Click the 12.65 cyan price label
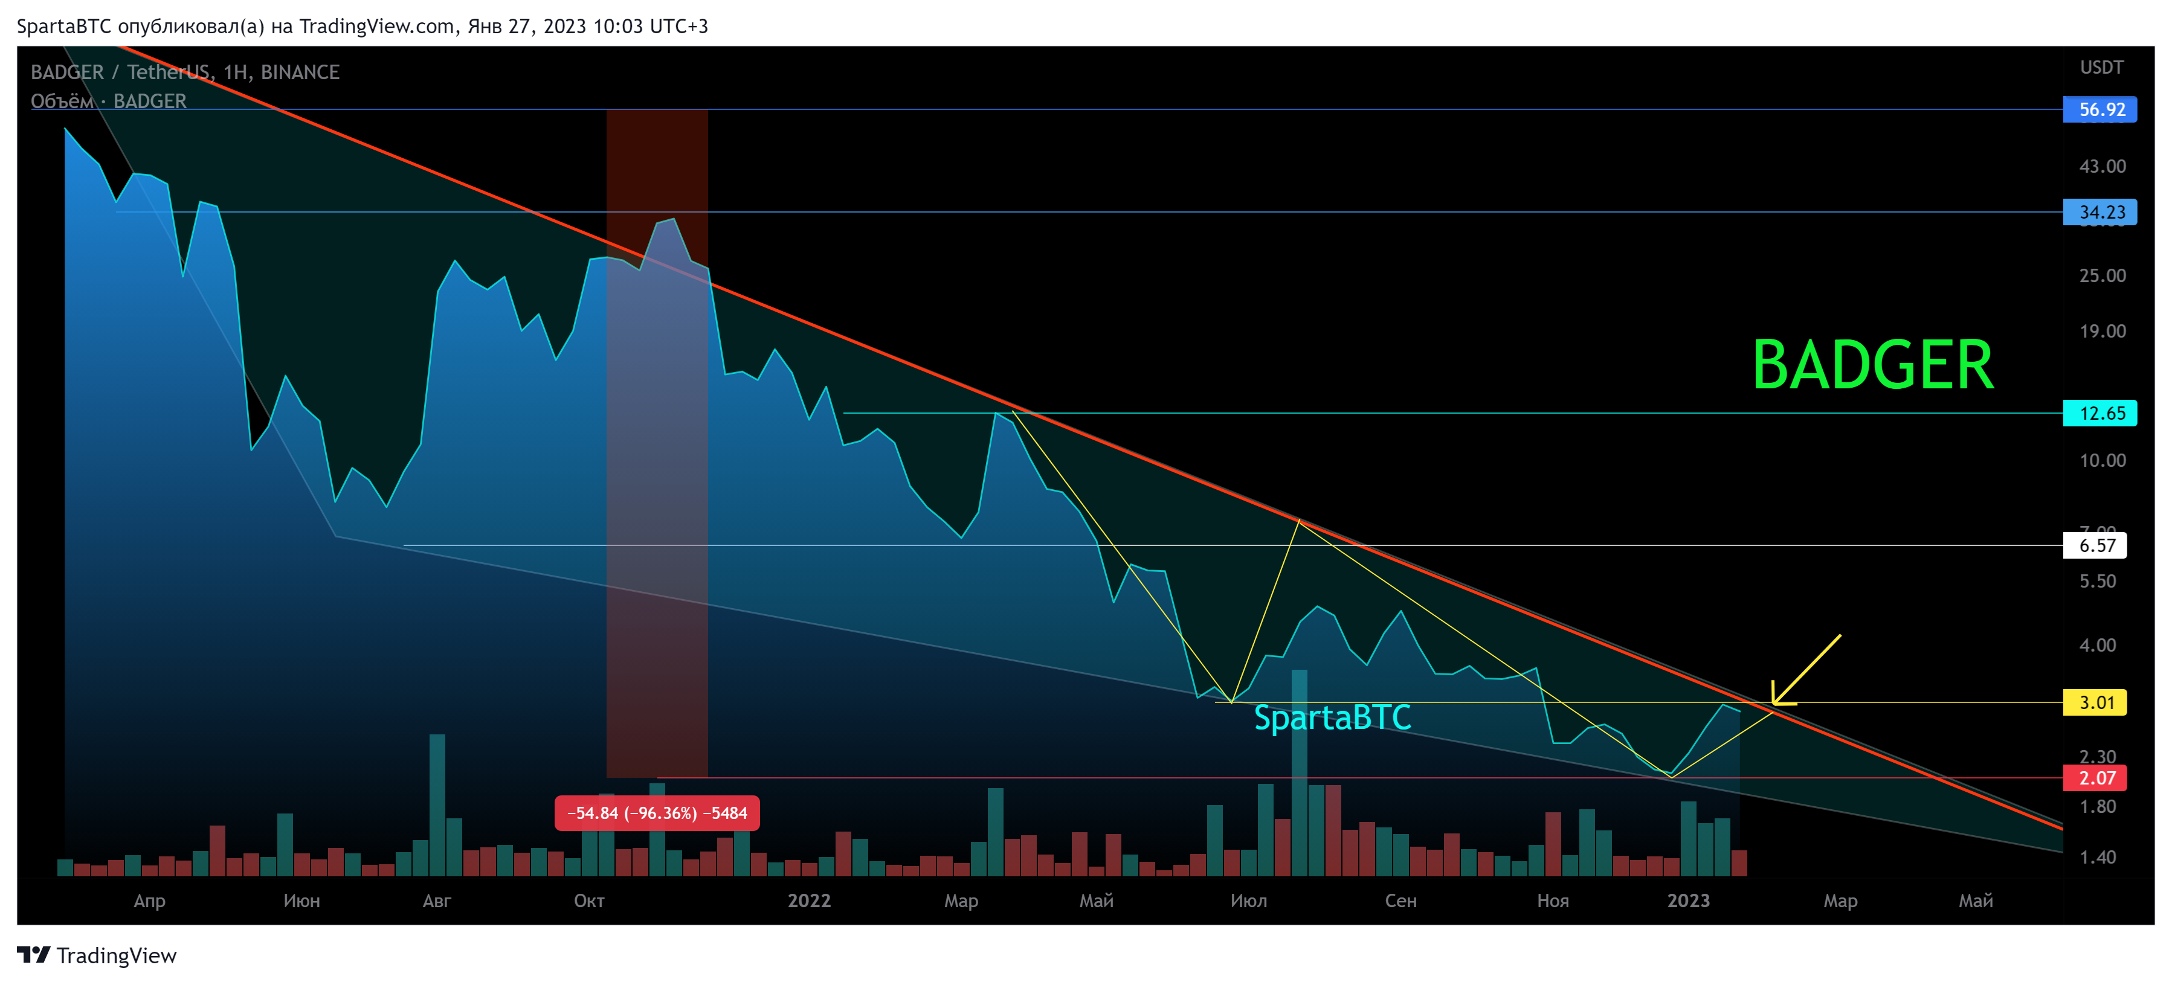2172x985 pixels. coord(2099,414)
